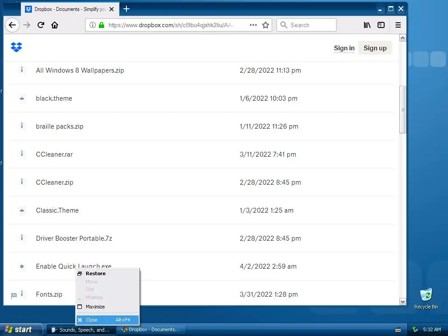Click the date 1/6/2022 10:03 pm
This screenshot has height=336, width=448.
[269, 98]
